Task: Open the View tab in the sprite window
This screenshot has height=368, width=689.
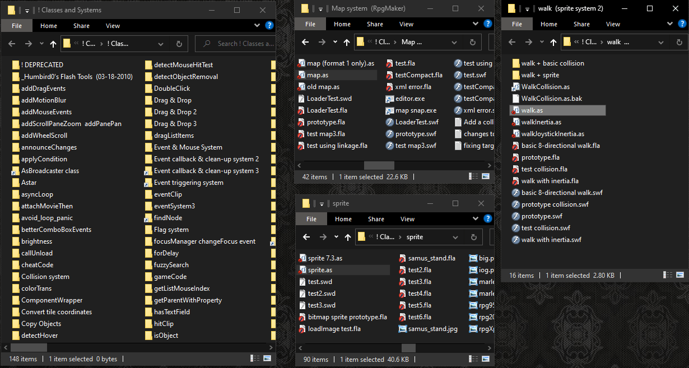Action: (407, 219)
